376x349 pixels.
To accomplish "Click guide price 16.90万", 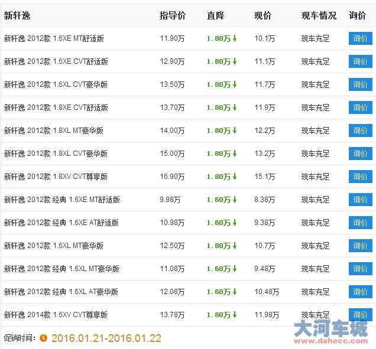I will pyautogui.click(x=172, y=177).
